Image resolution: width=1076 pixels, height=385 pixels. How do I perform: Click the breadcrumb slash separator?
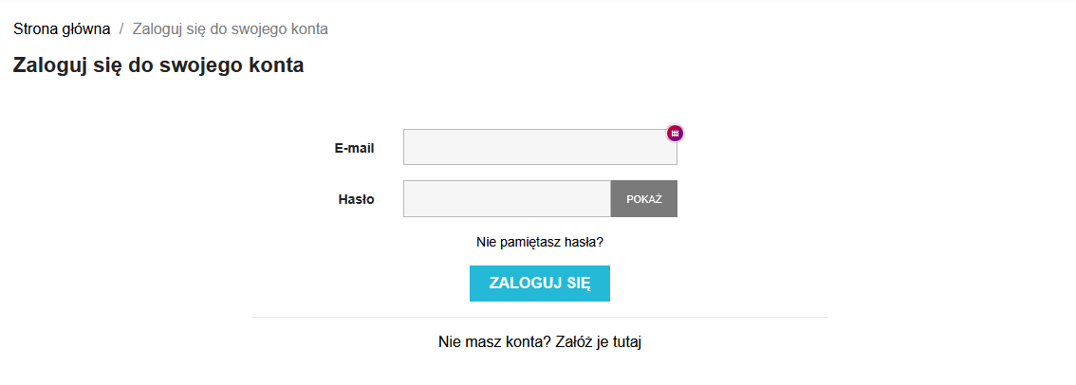(x=121, y=28)
